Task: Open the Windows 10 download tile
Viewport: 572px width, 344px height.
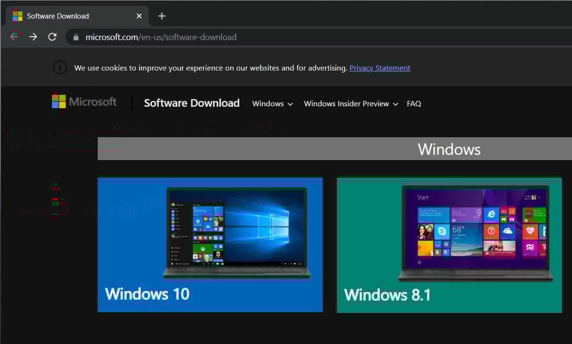Action: click(210, 245)
